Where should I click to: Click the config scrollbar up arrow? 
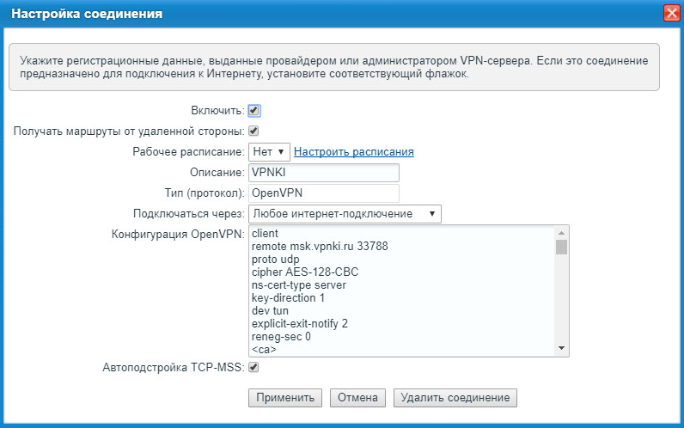tap(562, 233)
